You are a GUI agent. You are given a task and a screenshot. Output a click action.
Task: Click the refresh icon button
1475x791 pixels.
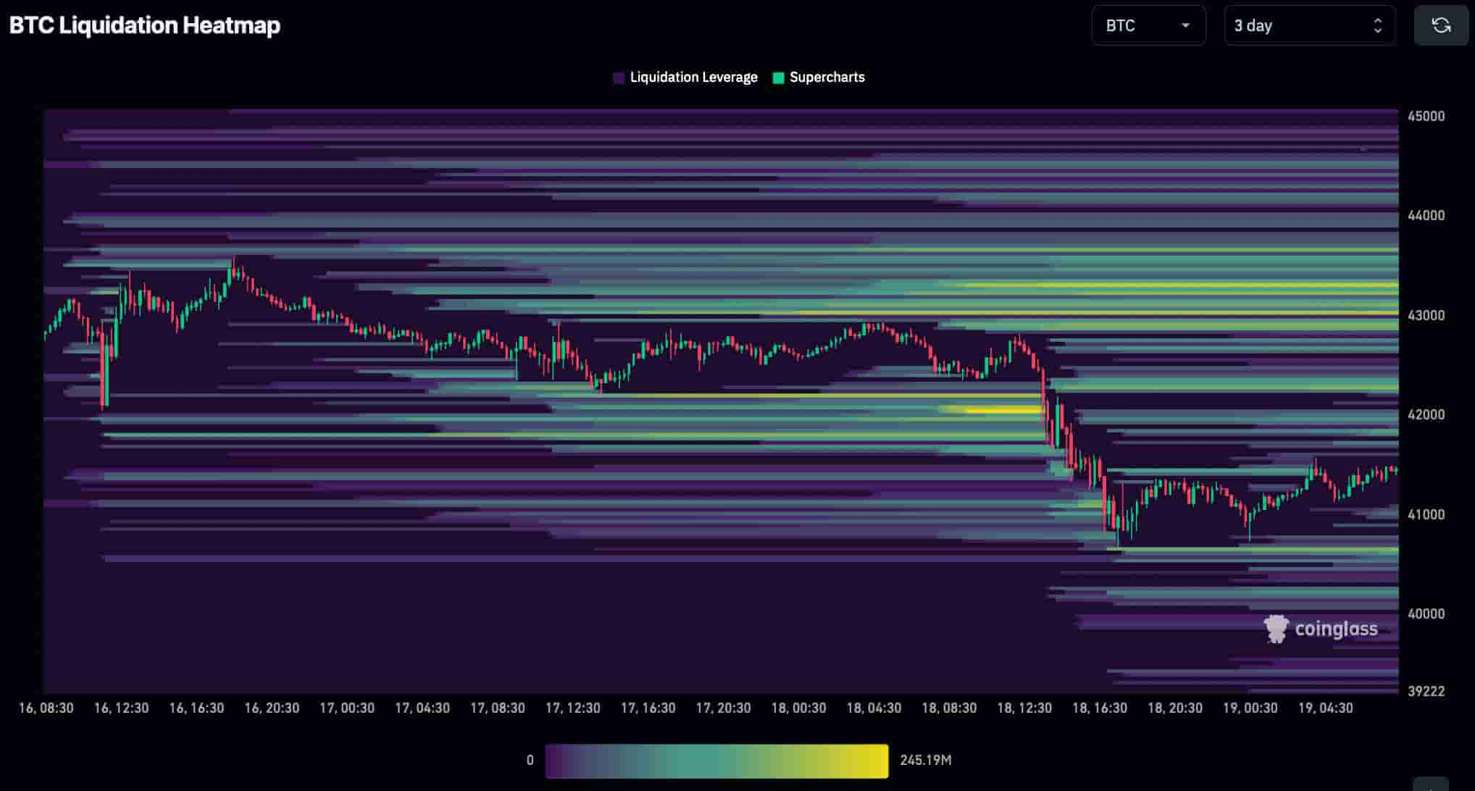(1441, 25)
